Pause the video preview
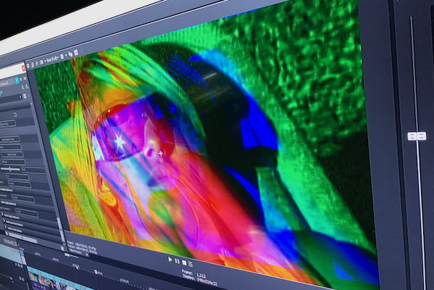The width and height of the screenshot is (434, 290). point(177,261)
